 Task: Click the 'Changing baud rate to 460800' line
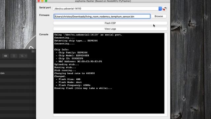tap(75, 73)
